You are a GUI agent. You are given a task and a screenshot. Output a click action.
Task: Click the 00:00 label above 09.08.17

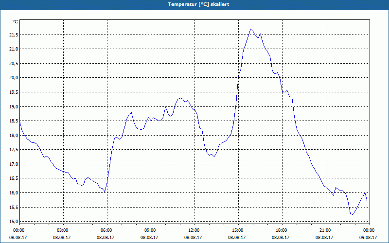click(370, 230)
